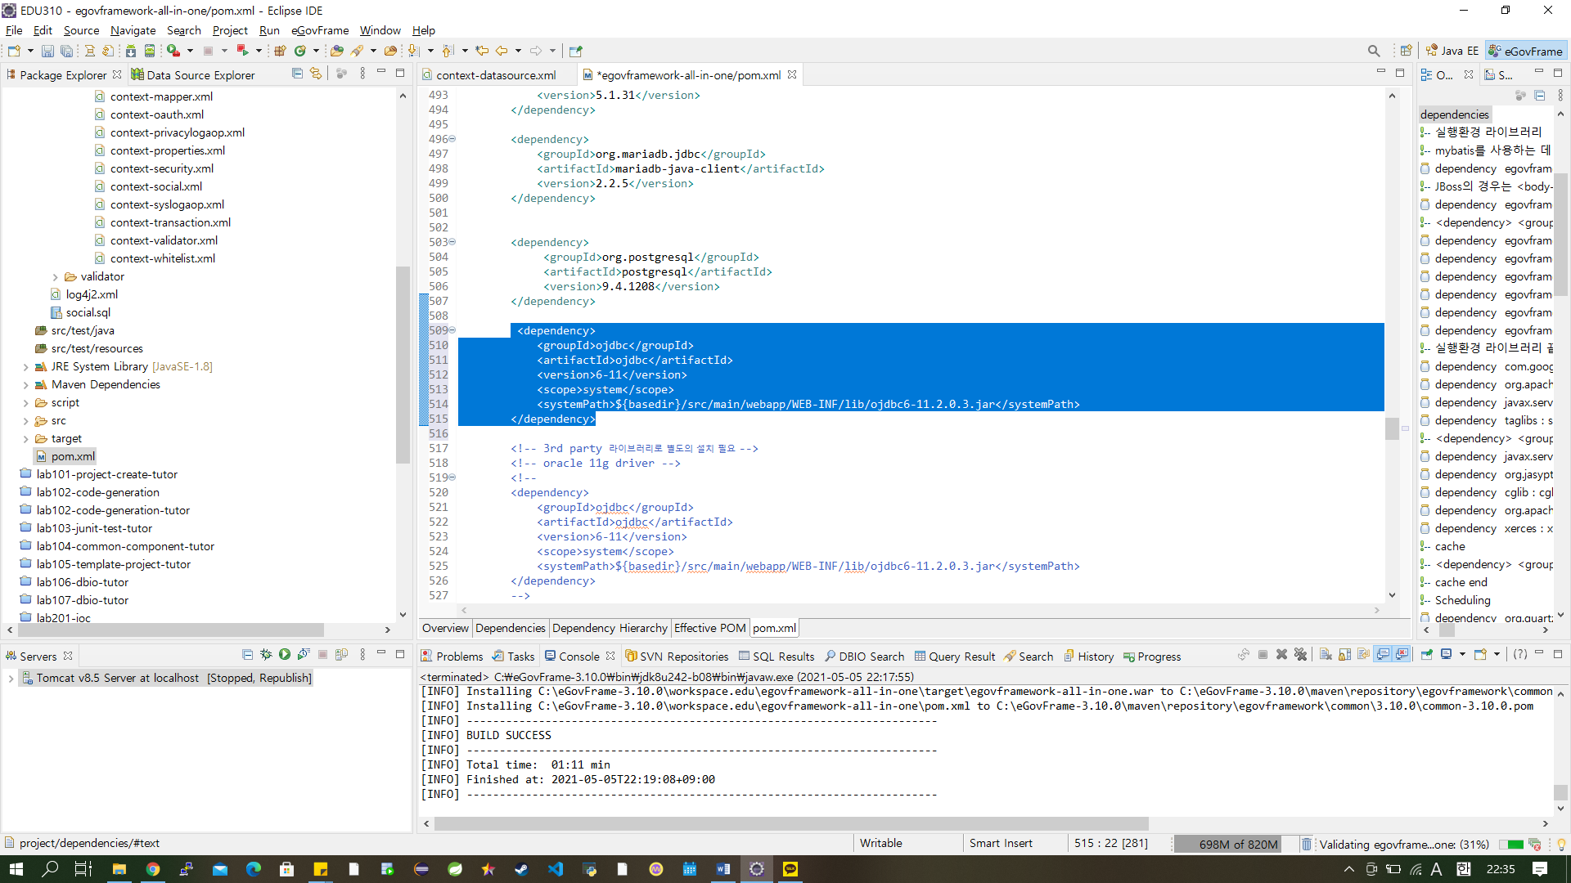Click Publish to the server icon
1571x883 pixels.
(342, 654)
